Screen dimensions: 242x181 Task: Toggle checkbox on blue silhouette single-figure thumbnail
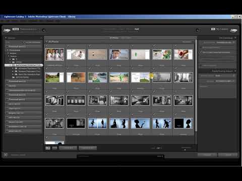tap(132, 115)
